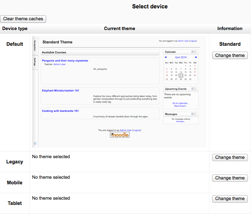The image size is (251, 214).
Task: Click the Device type column header
Action: [15, 29]
